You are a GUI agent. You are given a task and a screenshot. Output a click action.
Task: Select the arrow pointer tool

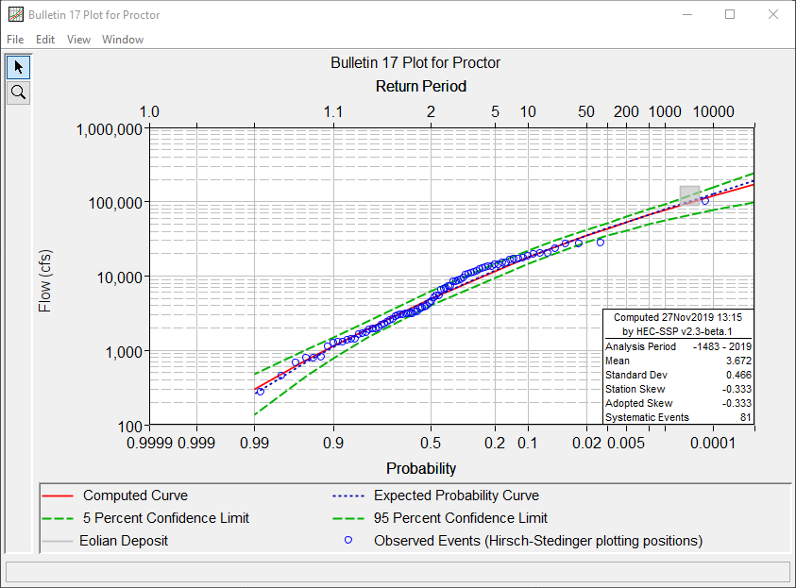tap(18, 67)
